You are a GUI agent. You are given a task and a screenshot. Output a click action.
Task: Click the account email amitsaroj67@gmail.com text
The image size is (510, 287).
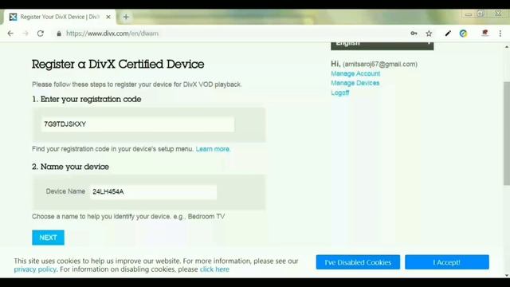380,64
